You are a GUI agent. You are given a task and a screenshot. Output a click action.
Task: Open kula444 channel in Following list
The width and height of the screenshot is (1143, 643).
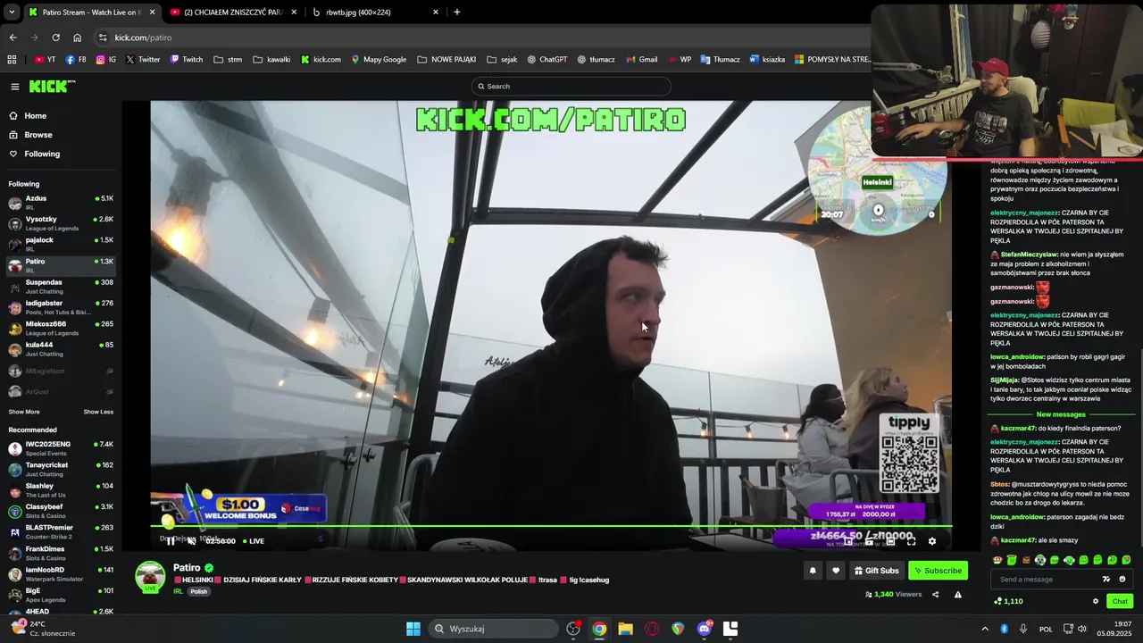pos(60,348)
